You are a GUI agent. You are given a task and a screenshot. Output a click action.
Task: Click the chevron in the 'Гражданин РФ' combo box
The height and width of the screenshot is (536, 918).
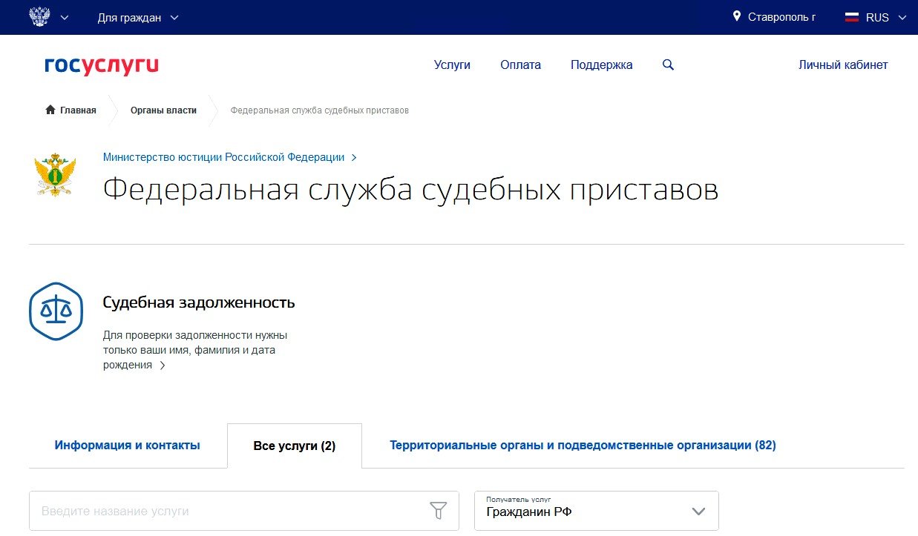(x=698, y=512)
